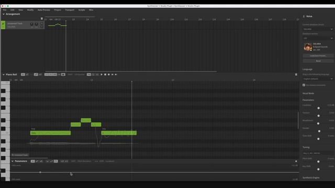Open the View menu
Viewport: 335px width, 188px height.
tap(20, 10)
